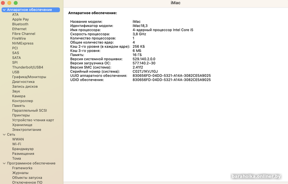The image size is (288, 184).
Task: Select Запись дисков in the sidebar
Action: 25,87
